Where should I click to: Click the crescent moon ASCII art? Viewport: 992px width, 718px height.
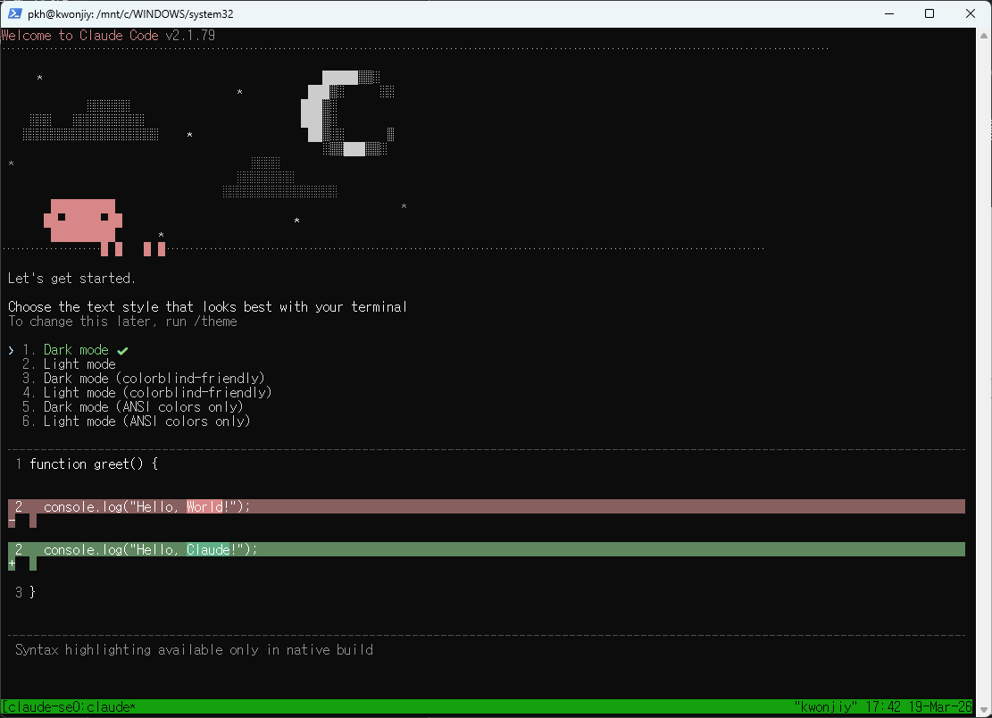(x=347, y=113)
